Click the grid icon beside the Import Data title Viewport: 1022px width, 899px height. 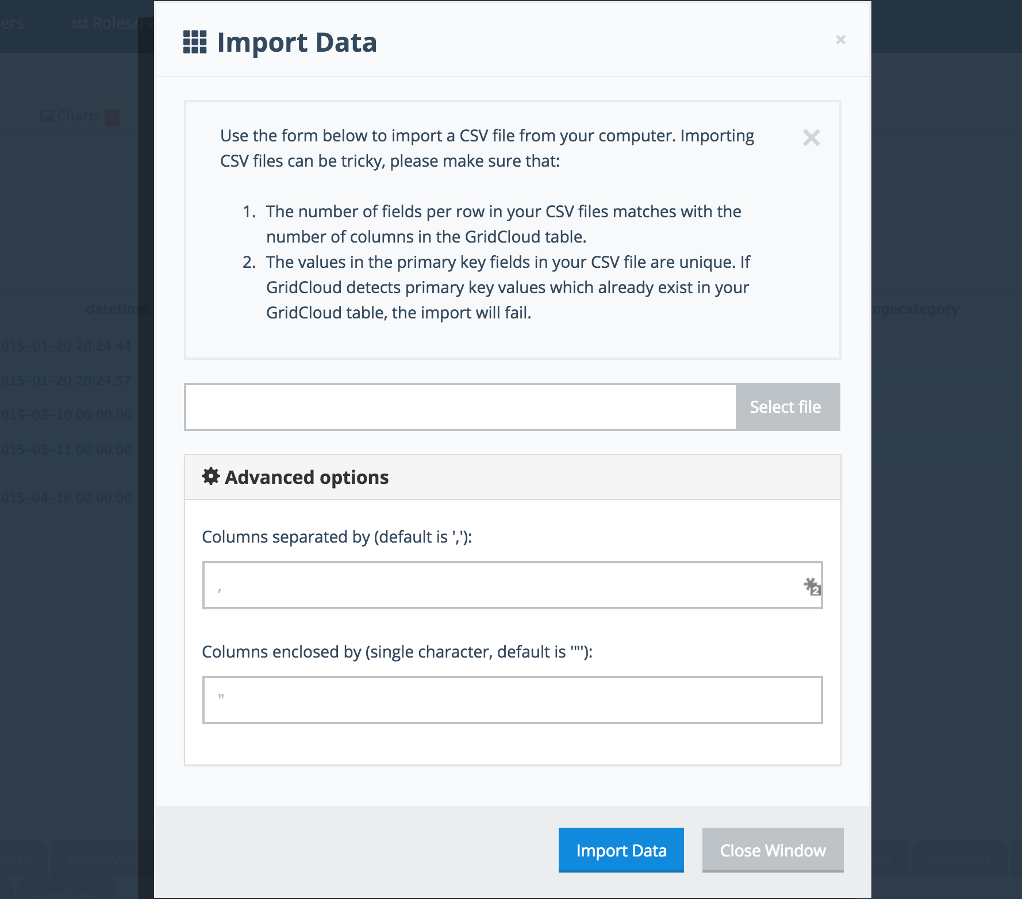(195, 42)
